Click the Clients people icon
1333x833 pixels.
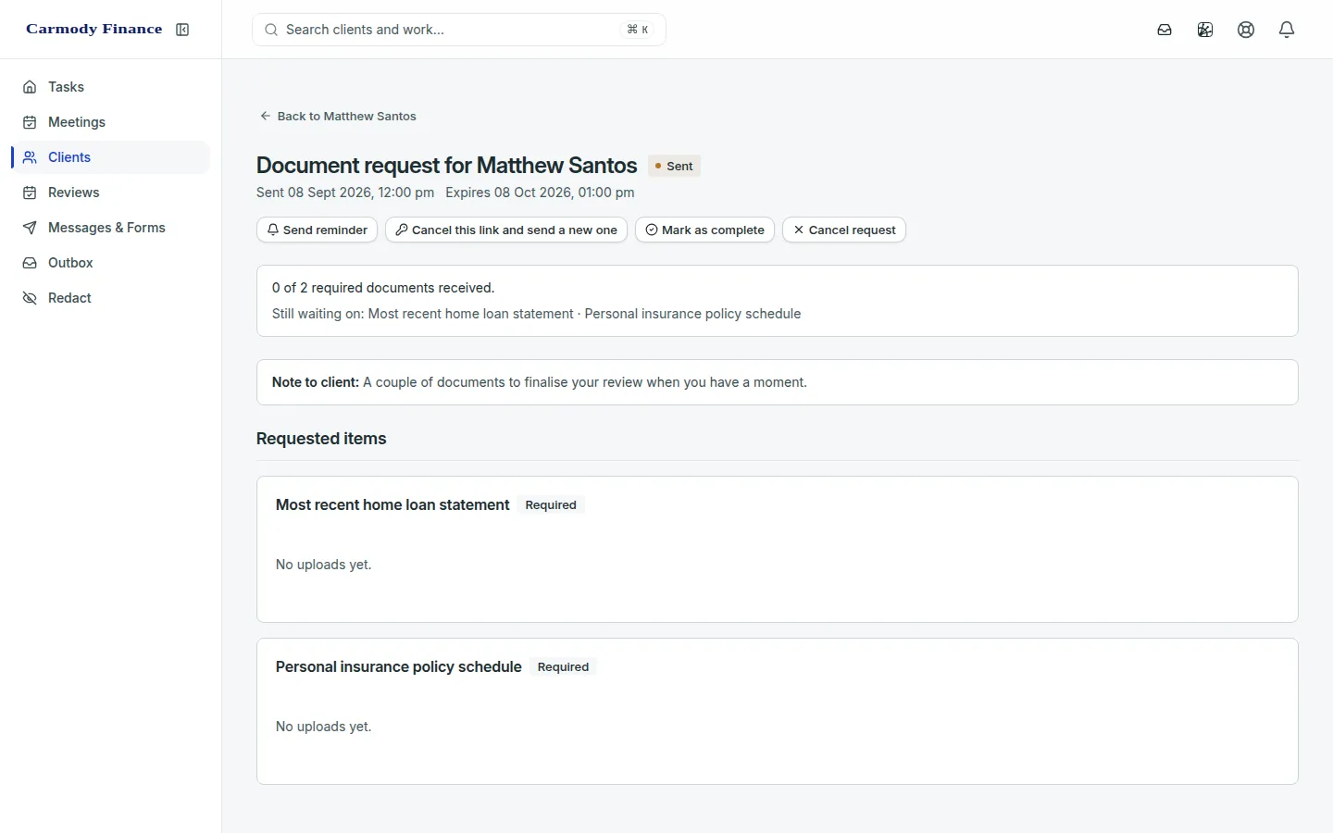30,157
